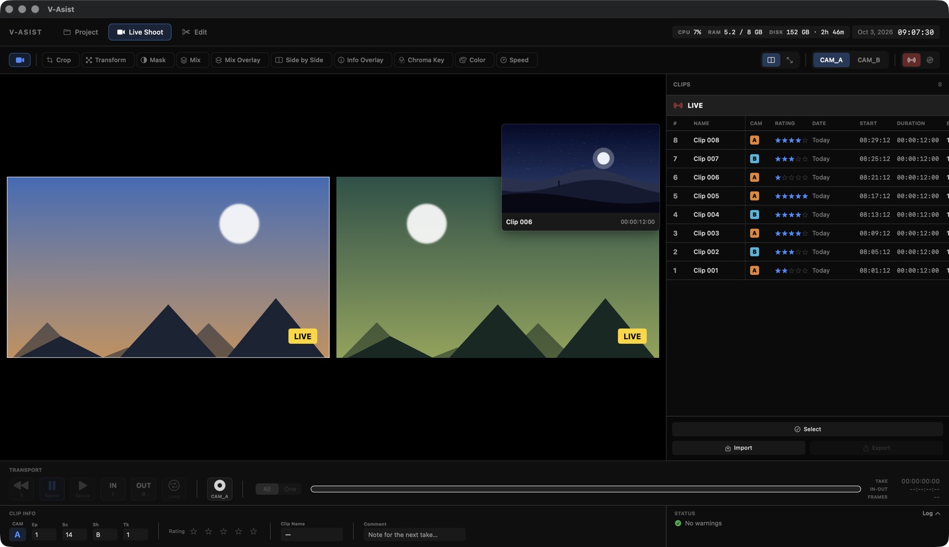The image size is (949, 547).
Task: Click the rewind transport button
Action: tap(21, 488)
